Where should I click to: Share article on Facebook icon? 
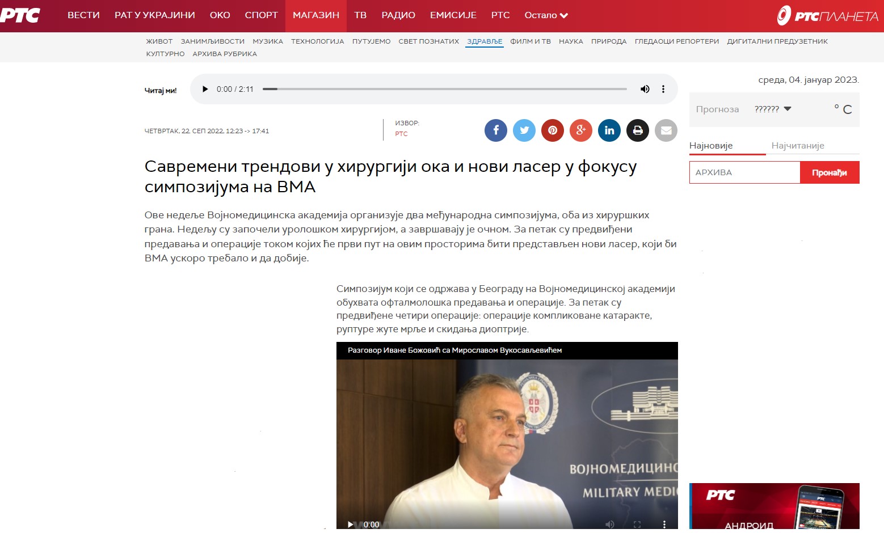496,130
